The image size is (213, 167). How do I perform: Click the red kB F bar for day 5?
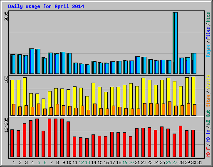[37, 138]
